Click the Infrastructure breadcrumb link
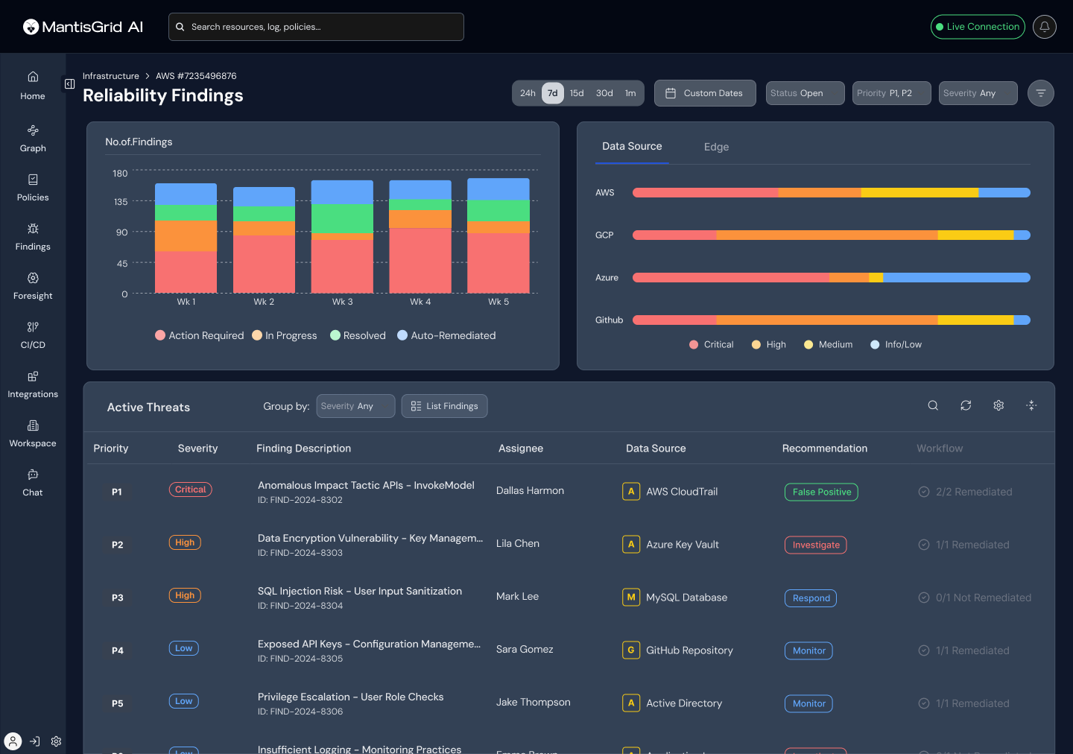1073x754 pixels. pyautogui.click(x=110, y=76)
